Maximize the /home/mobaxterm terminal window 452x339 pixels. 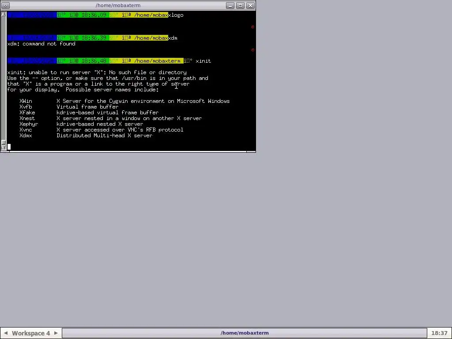241,5
